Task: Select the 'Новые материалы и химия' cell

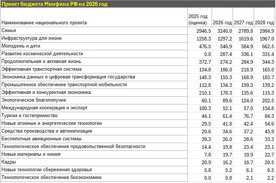Action: (x=31, y=154)
